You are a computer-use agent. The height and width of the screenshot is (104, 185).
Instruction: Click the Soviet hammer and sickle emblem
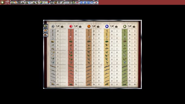(x=89, y=26)
